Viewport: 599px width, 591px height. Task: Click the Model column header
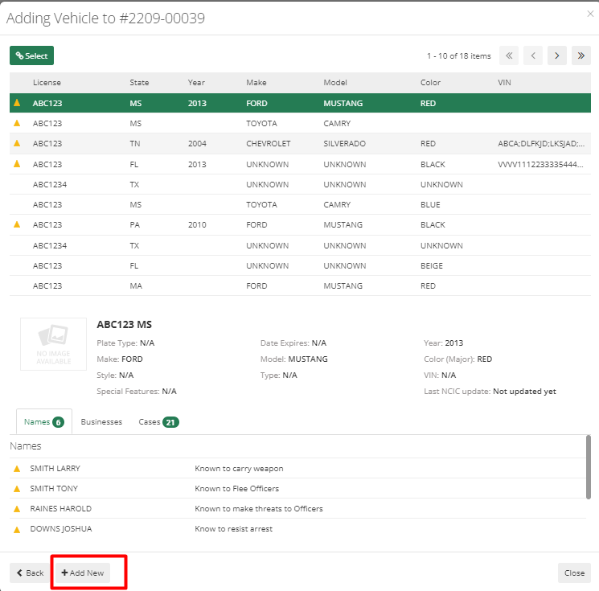coord(335,83)
